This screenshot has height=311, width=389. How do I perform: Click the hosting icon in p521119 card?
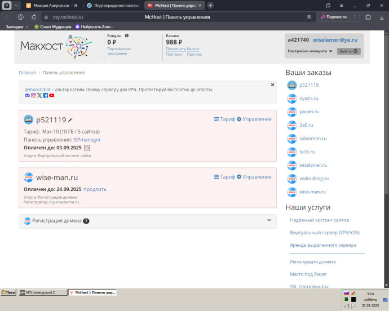coord(29,120)
